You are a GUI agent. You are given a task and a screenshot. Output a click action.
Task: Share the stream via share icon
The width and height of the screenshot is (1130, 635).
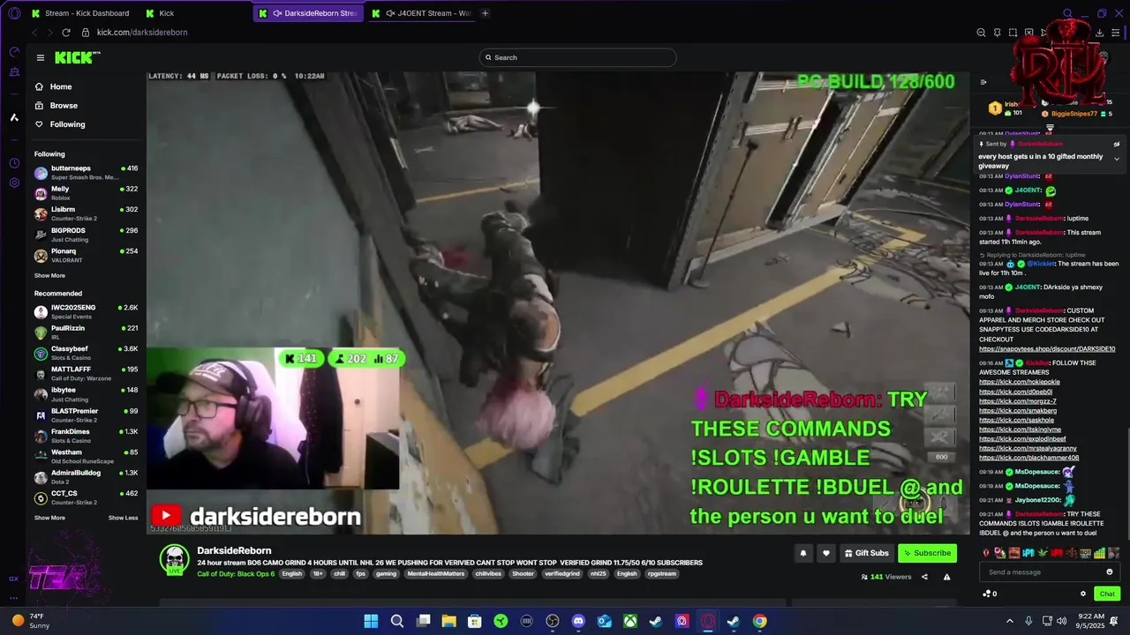click(924, 577)
